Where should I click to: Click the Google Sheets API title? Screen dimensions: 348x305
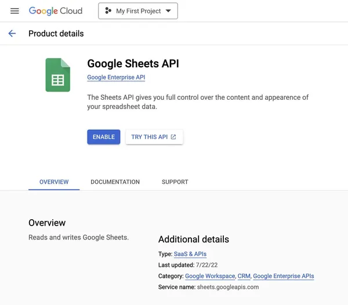point(133,64)
